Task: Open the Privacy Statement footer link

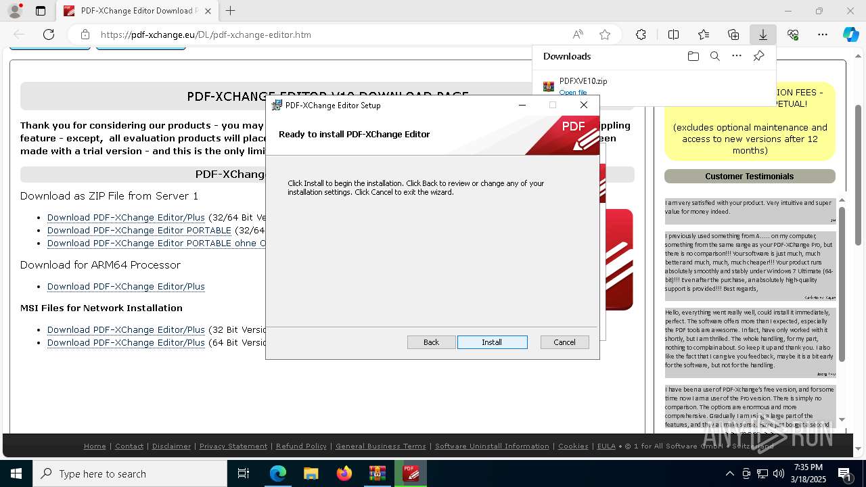Action: tap(233, 446)
